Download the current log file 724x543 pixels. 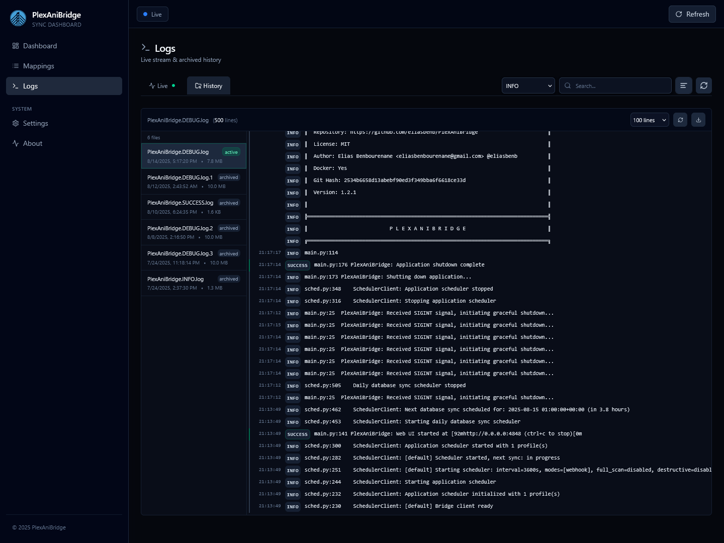[698, 120]
